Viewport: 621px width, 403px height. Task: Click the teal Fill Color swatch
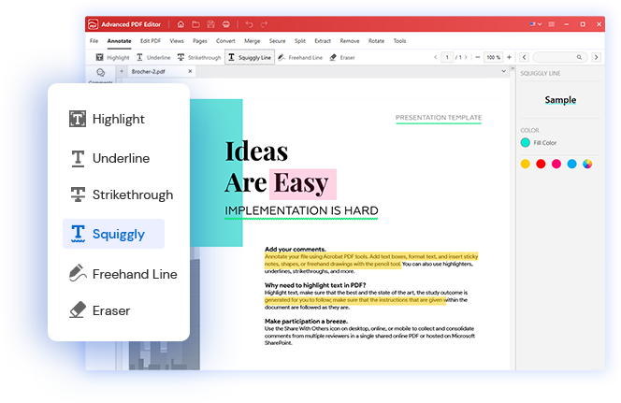coord(526,142)
